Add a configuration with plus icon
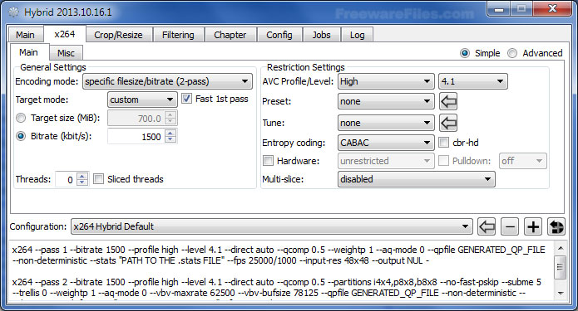This screenshot has width=578, height=311. [x=533, y=226]
